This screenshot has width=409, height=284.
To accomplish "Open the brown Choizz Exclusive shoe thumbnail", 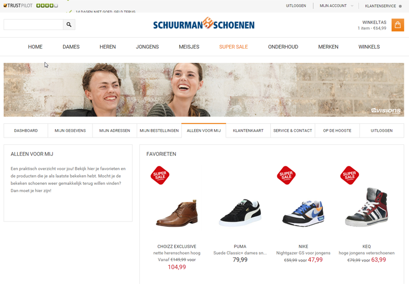I will [177, 213].
